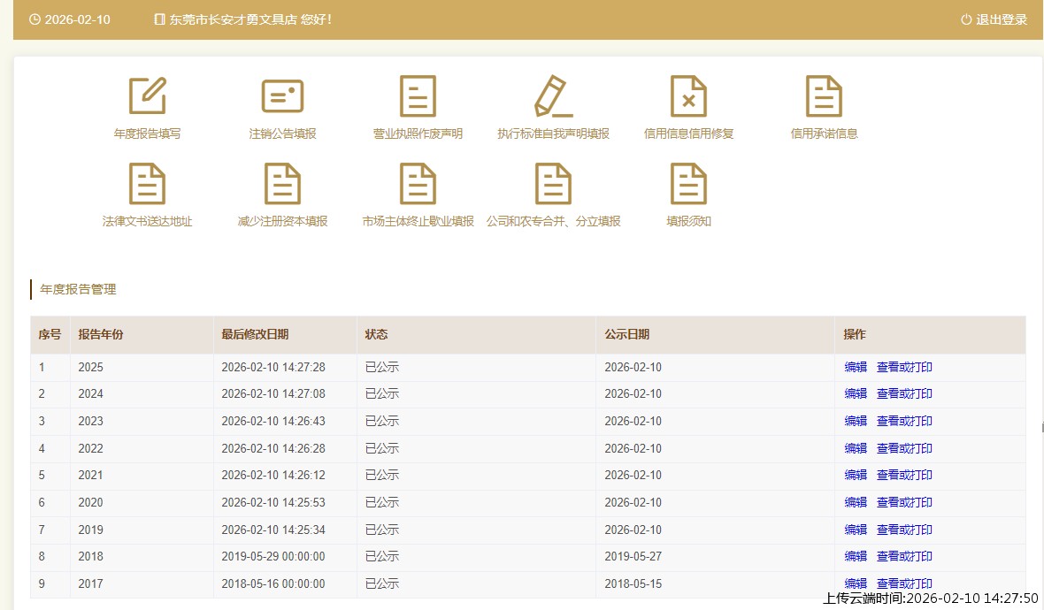
Task: Select 公司和农专合并、分立填报 icon
Action: 553,185
